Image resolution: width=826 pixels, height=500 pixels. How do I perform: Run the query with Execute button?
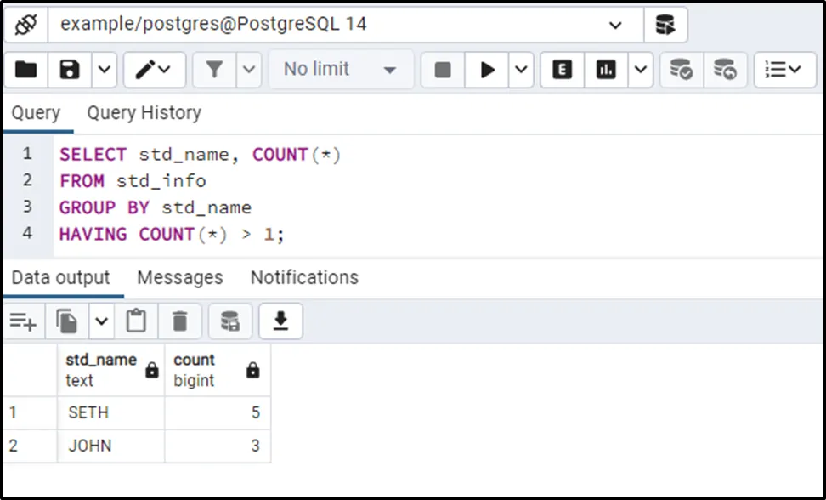487,70
